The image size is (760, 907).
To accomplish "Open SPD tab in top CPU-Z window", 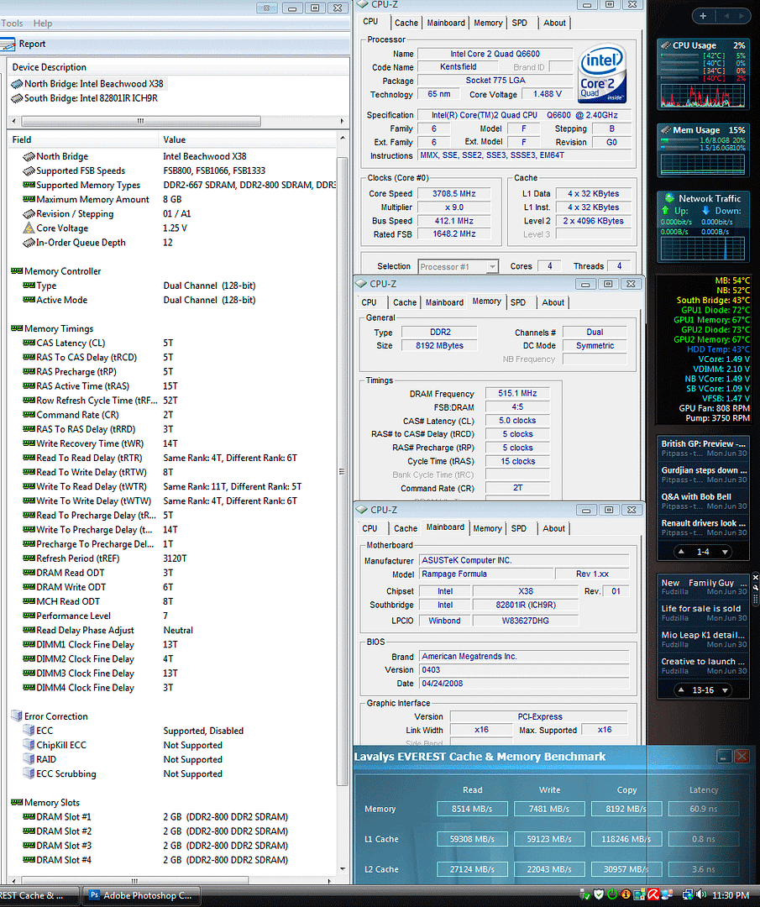I will tap(519, 24).
